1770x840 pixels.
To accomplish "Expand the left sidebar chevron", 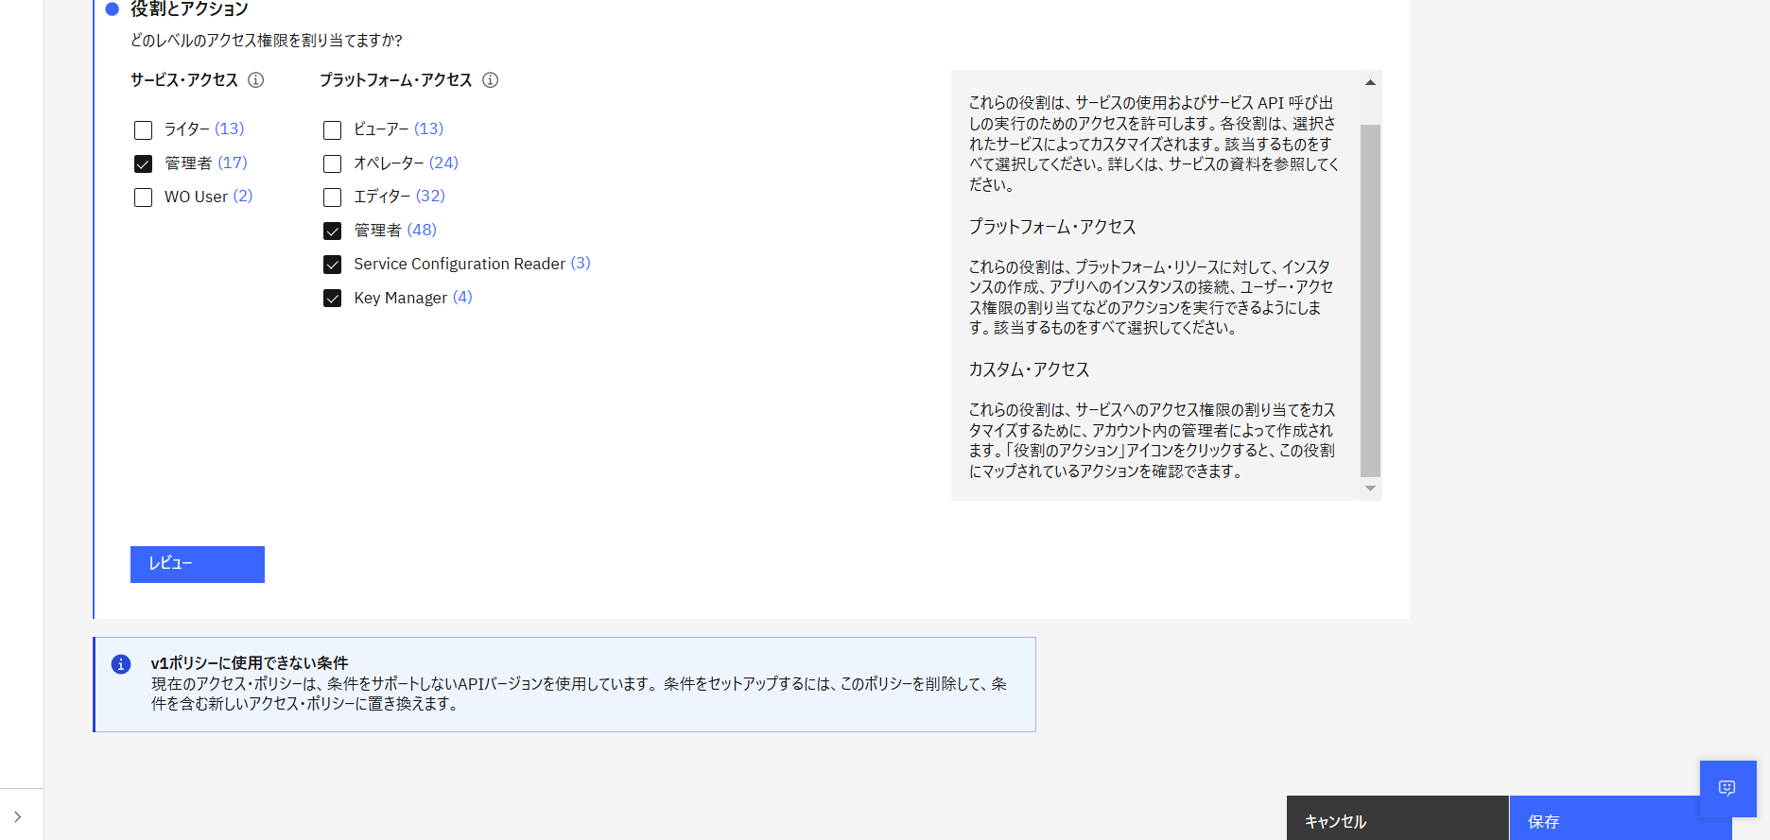I will tap(18, 816).
